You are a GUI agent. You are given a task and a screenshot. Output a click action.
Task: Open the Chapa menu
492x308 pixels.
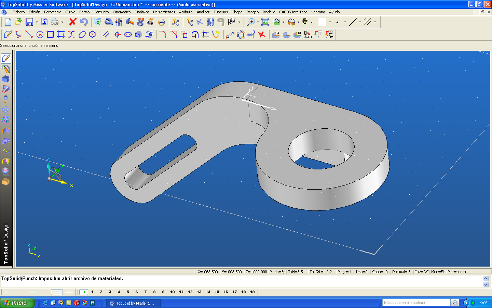click(237, 12)
